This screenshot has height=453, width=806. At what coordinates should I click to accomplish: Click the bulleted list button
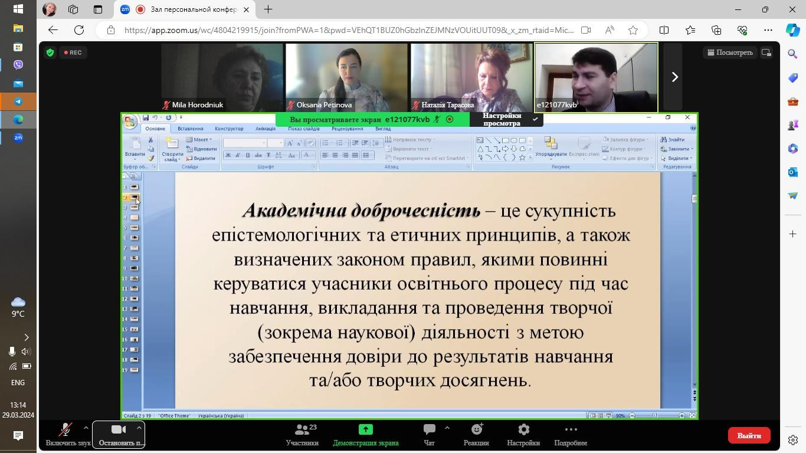click(326, 143)
